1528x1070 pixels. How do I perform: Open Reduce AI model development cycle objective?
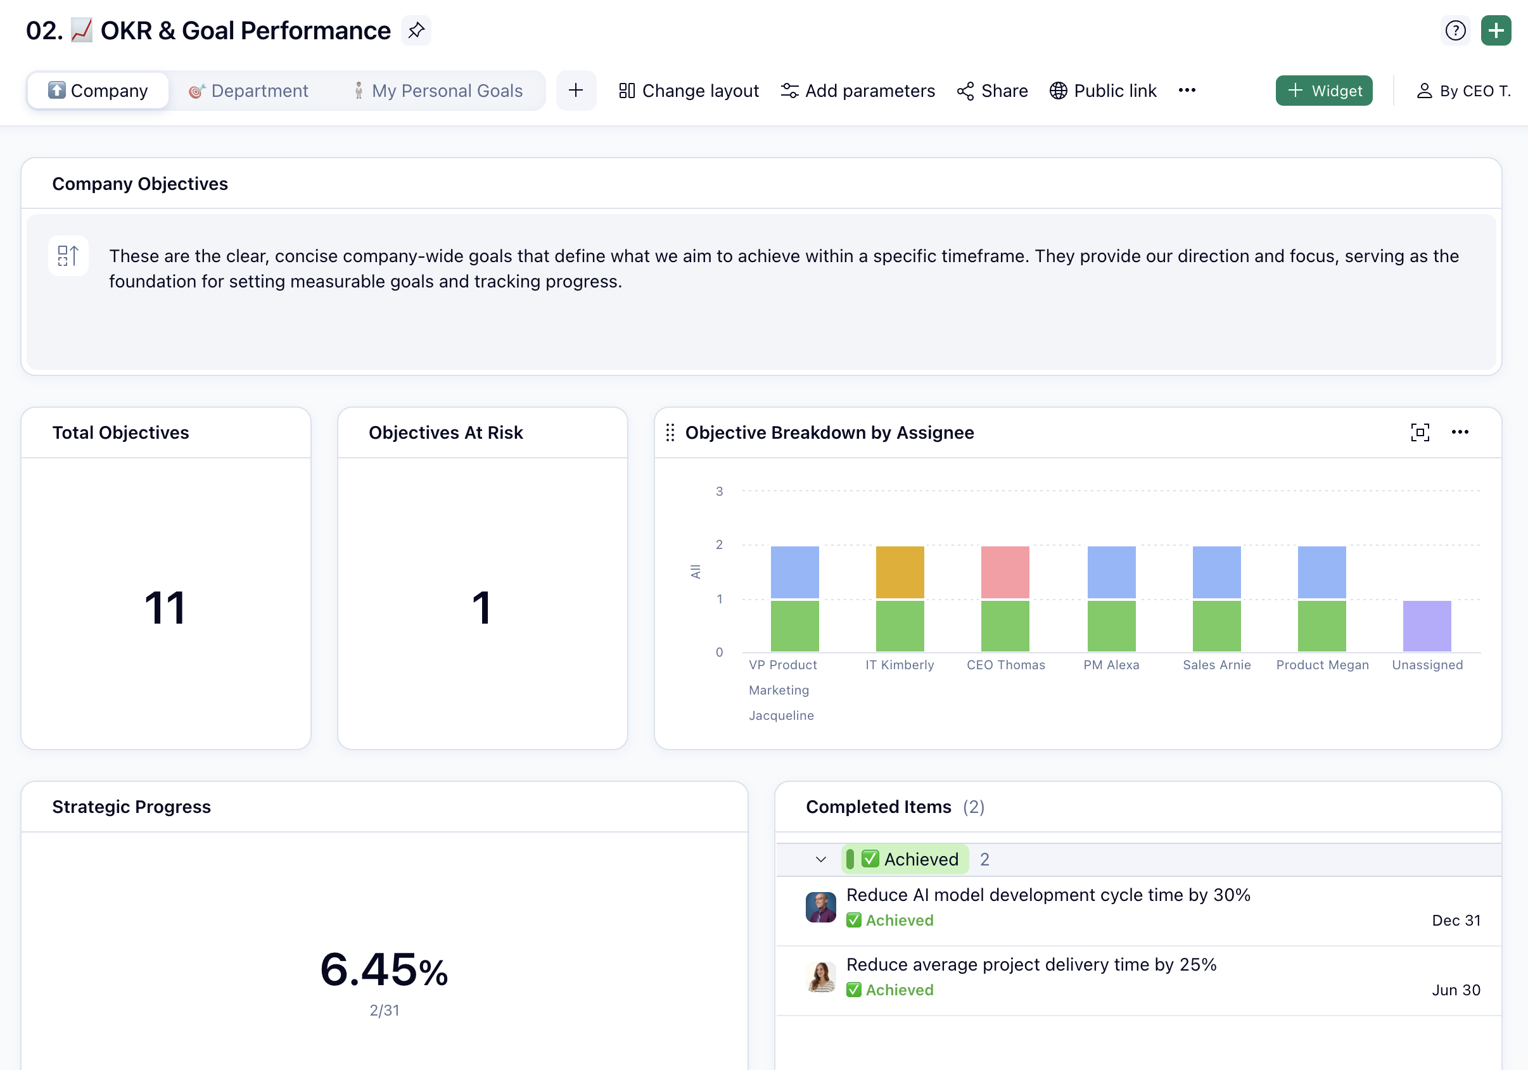point(1048,895)
